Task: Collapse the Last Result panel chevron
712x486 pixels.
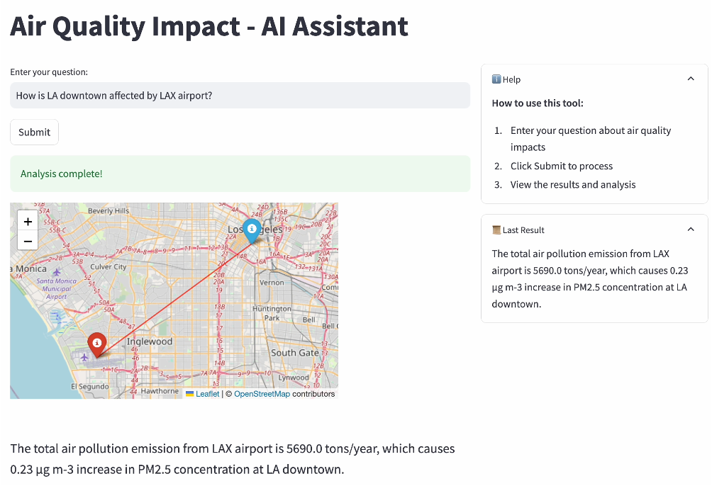Action: coord(691,230)
